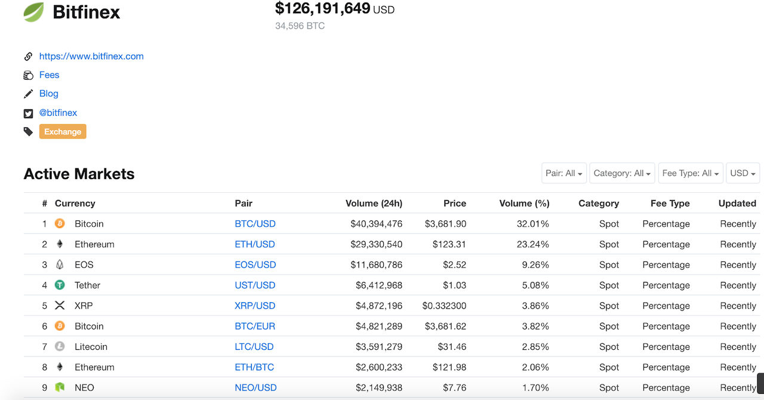Click the Category column header

tap(599, 203)
